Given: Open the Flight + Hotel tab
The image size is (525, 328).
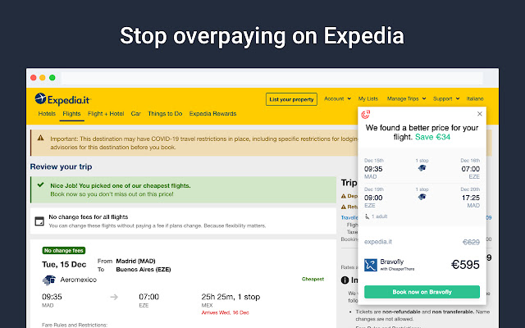Looking at the screenshot, I should 106,114.
